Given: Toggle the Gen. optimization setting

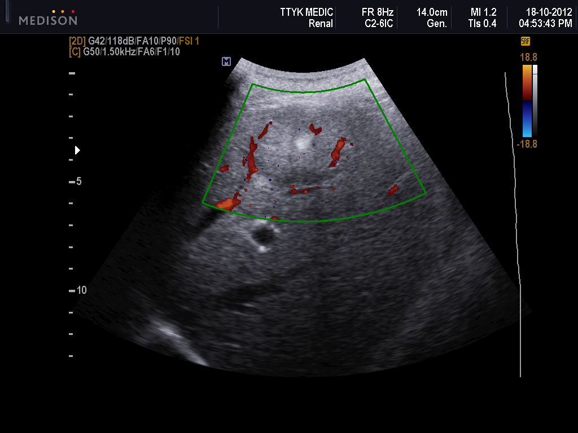Looking at the screenshot, I should [436, 24].
